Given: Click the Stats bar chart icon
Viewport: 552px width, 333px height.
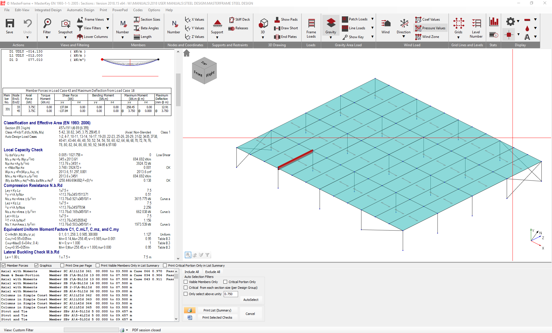Looking at the screenshot, I should click(494, 22).
